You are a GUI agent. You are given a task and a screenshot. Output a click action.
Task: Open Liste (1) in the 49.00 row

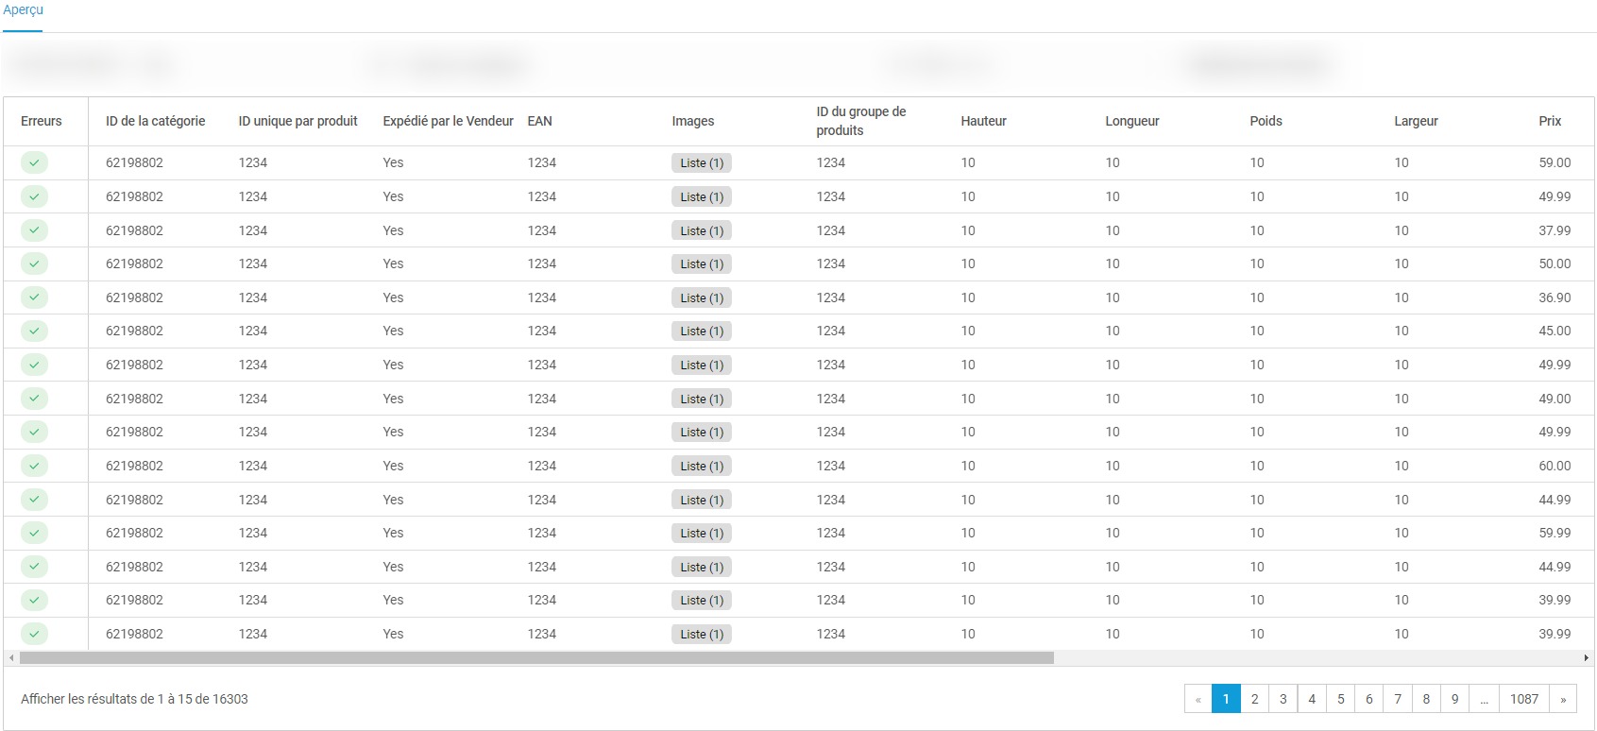tap(702, 399)
